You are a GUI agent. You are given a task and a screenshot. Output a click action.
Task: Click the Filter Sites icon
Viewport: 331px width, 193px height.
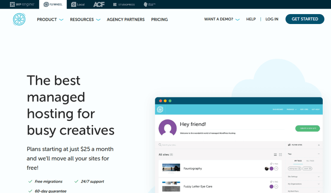[289, 145]
